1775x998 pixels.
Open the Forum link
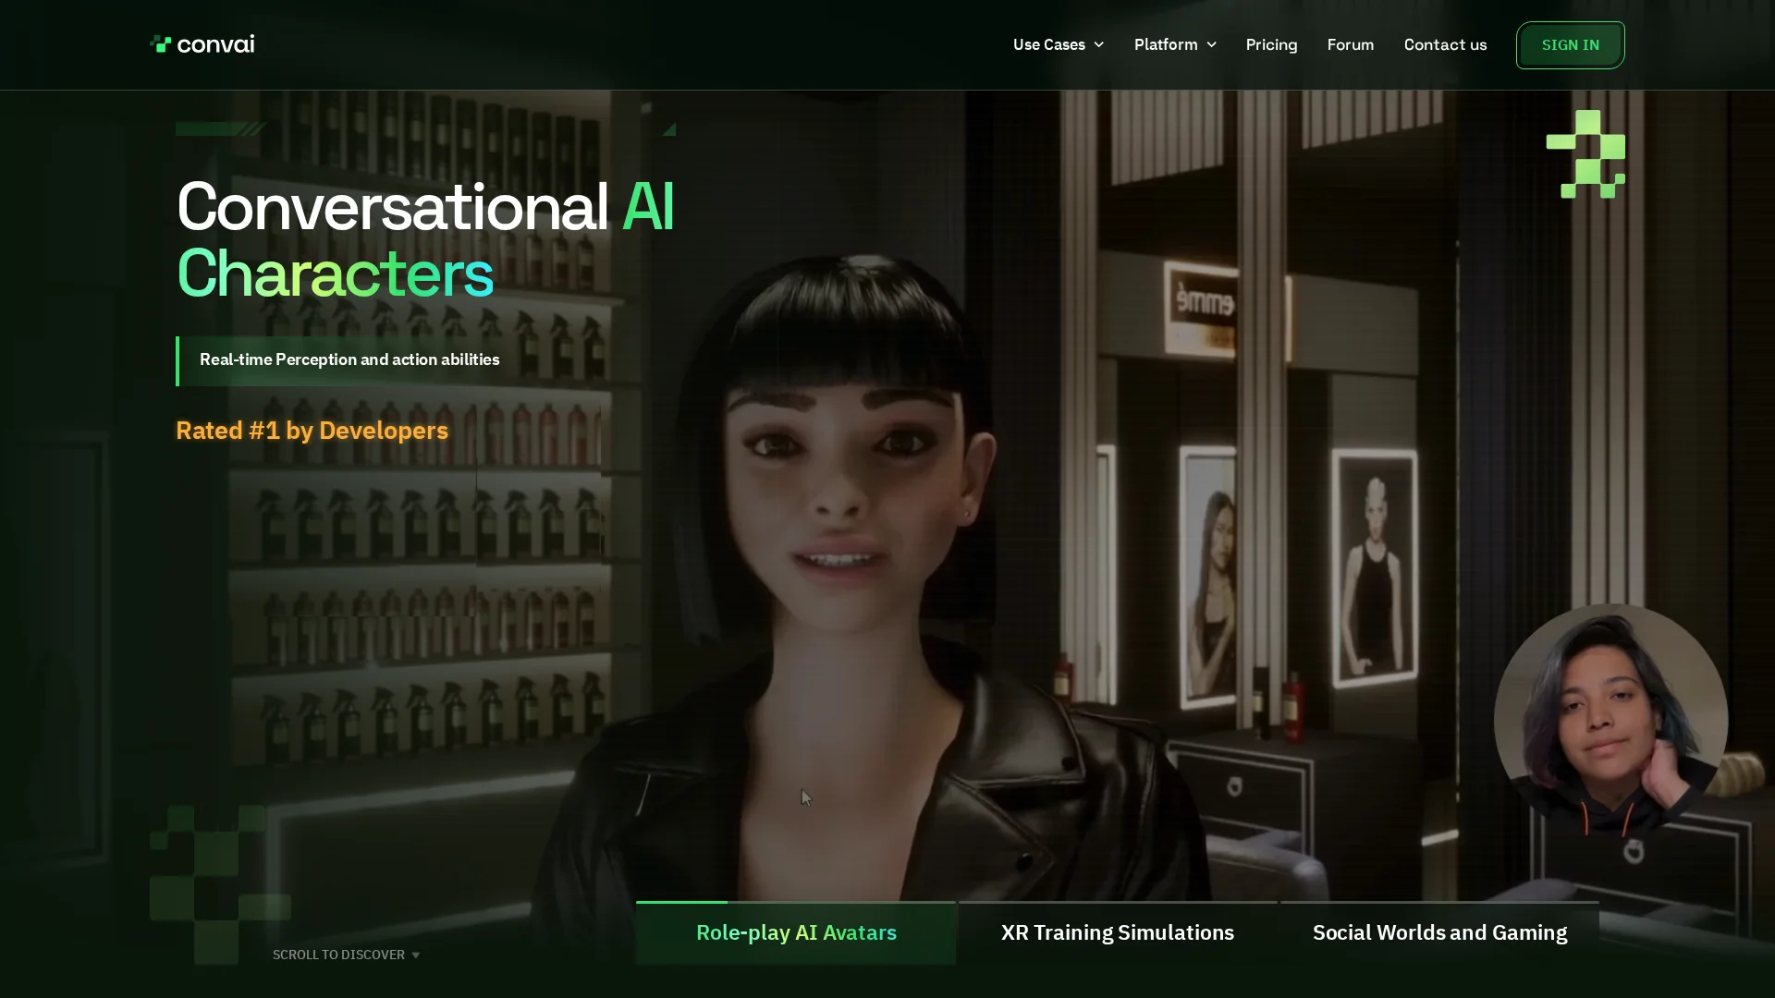1350,44
